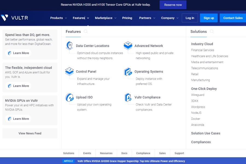This screenshot has width=246, height=164.
Task: Click the View News Feed button
Action: click(30, 133)
